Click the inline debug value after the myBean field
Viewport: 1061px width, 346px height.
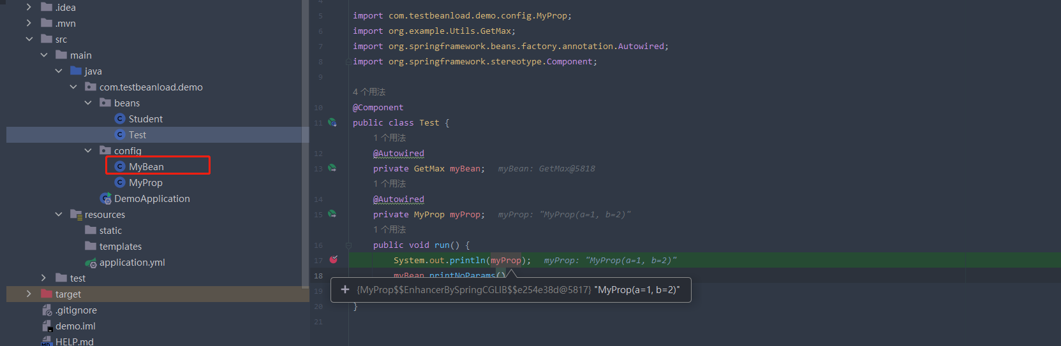546,169
